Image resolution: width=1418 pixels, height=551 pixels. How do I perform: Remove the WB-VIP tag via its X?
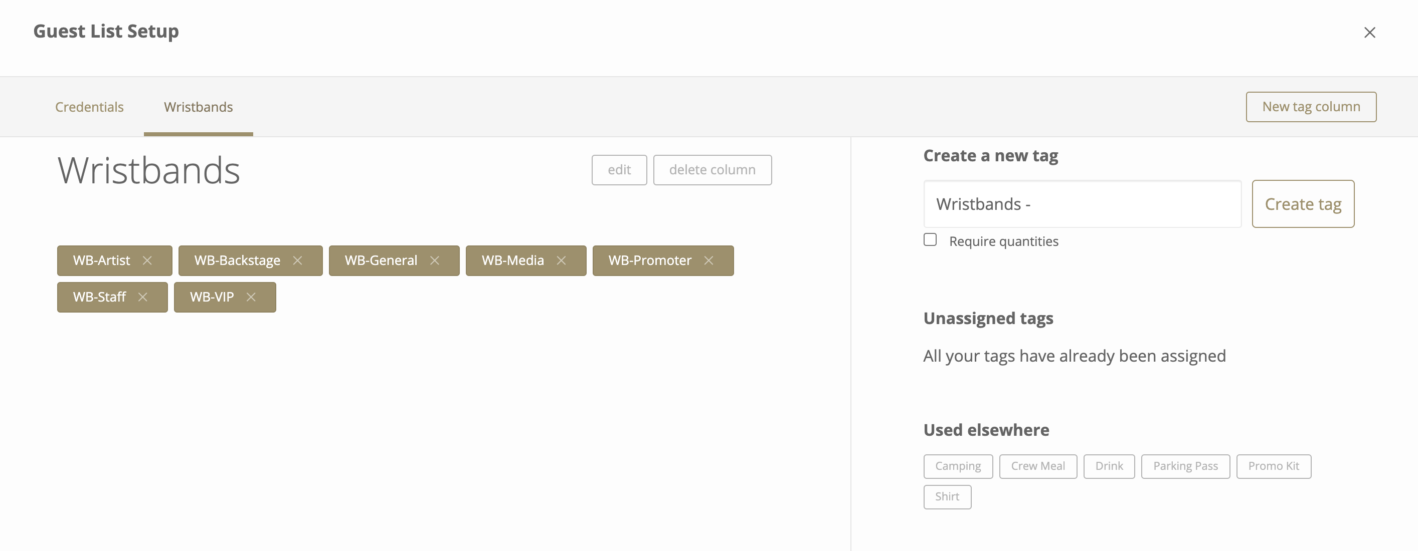point(251,297)
